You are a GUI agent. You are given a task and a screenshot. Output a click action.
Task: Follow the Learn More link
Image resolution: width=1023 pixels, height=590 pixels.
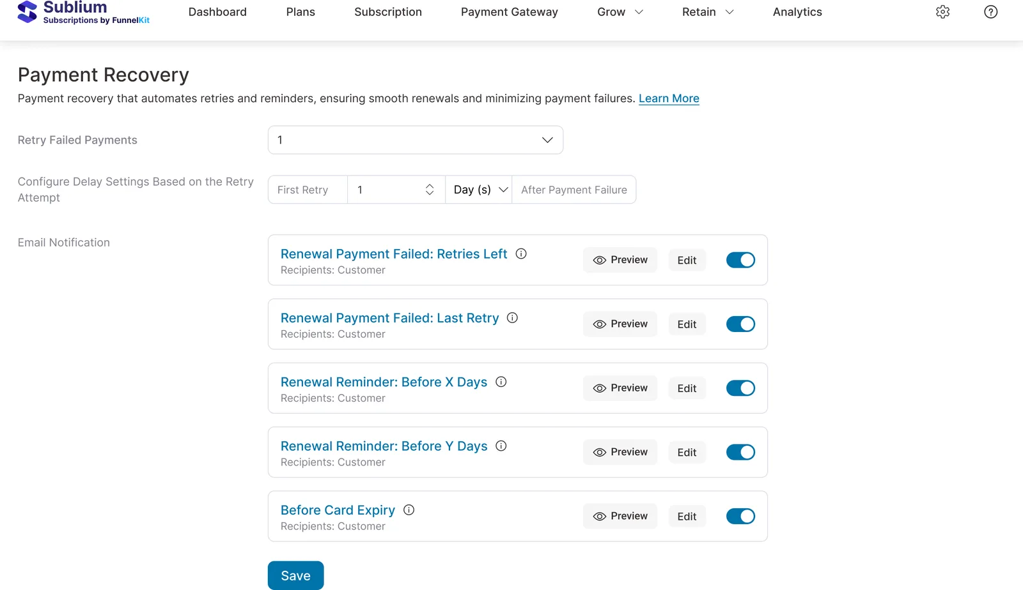(x=669, y=98)
